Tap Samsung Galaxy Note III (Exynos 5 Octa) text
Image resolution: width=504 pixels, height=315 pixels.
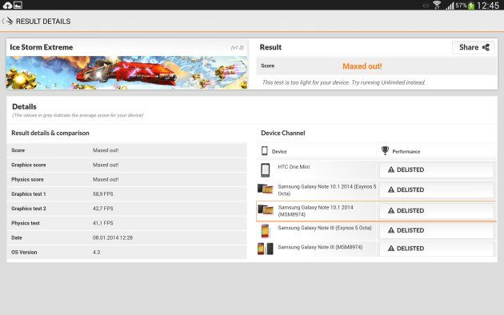[x=325, y=228]
